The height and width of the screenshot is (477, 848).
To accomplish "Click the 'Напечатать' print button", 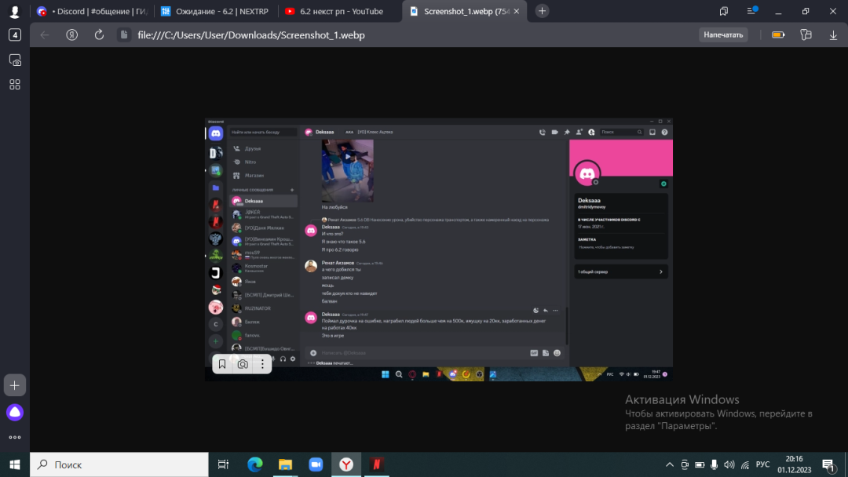I will (722, 35).
